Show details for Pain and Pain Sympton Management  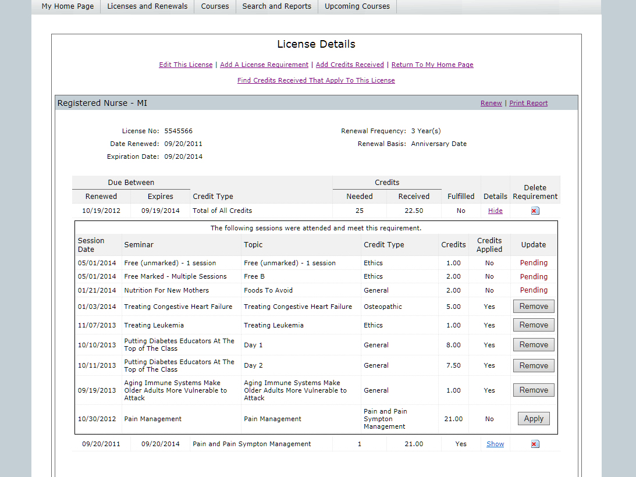click(x=495, y=444)
